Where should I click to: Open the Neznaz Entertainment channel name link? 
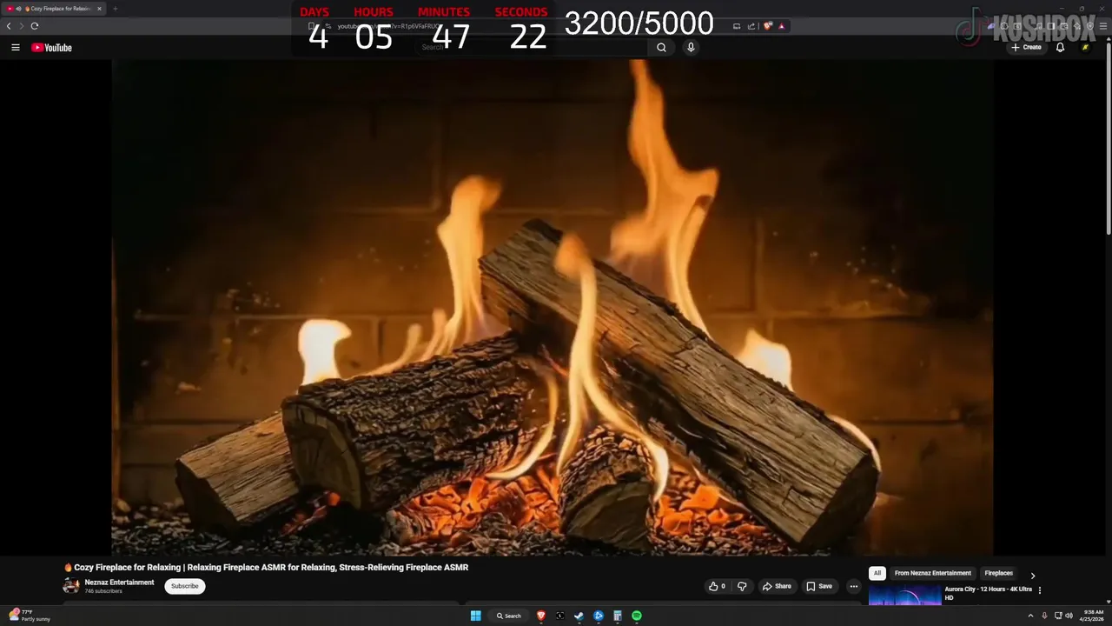[x=119, y=583]
